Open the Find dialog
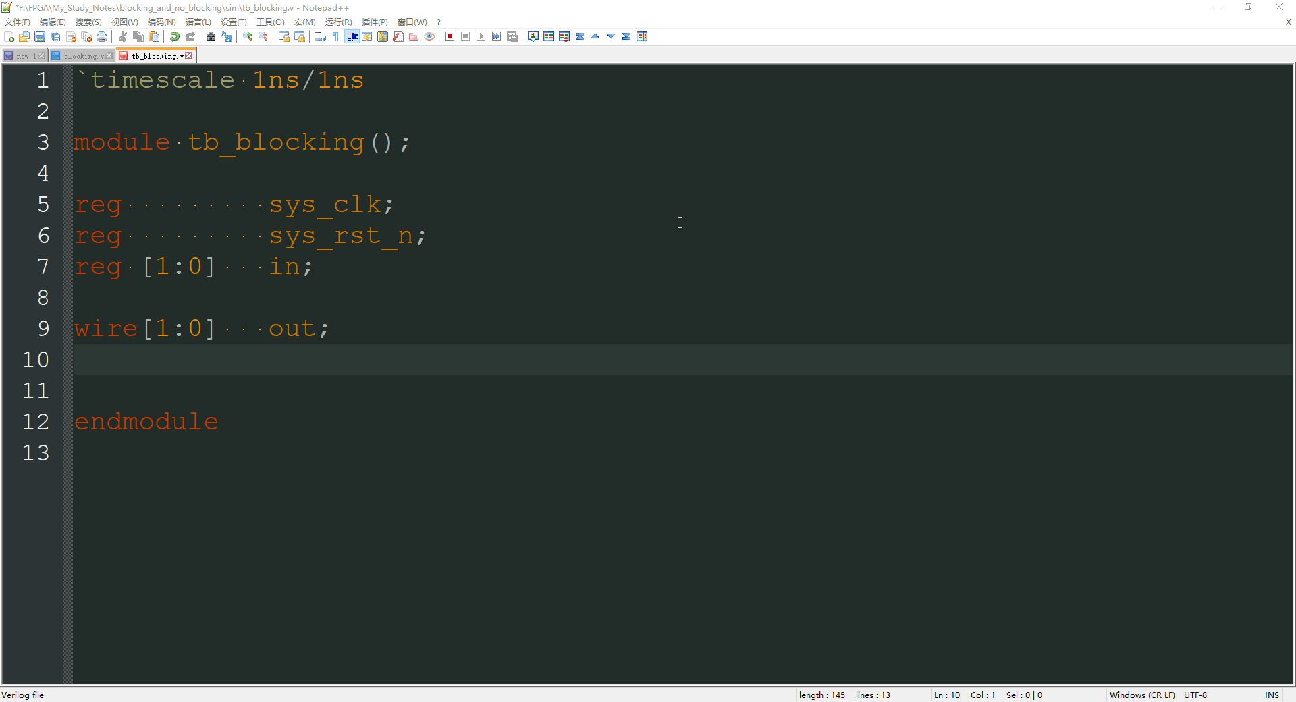This screenshot has height=702, width=1296. [x=211, y=36]
